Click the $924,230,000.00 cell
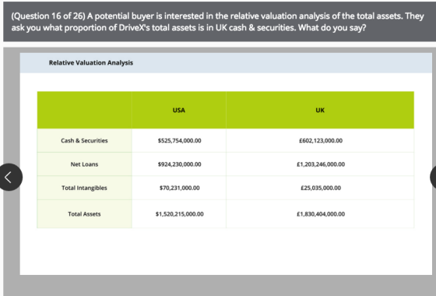This screenshot has height=296, width=436. tap(179, 164)
